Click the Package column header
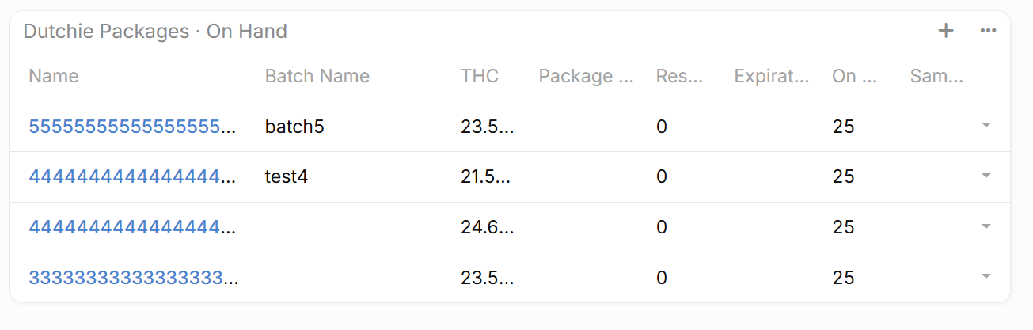The image size is (1033, 330). (586, 76)
